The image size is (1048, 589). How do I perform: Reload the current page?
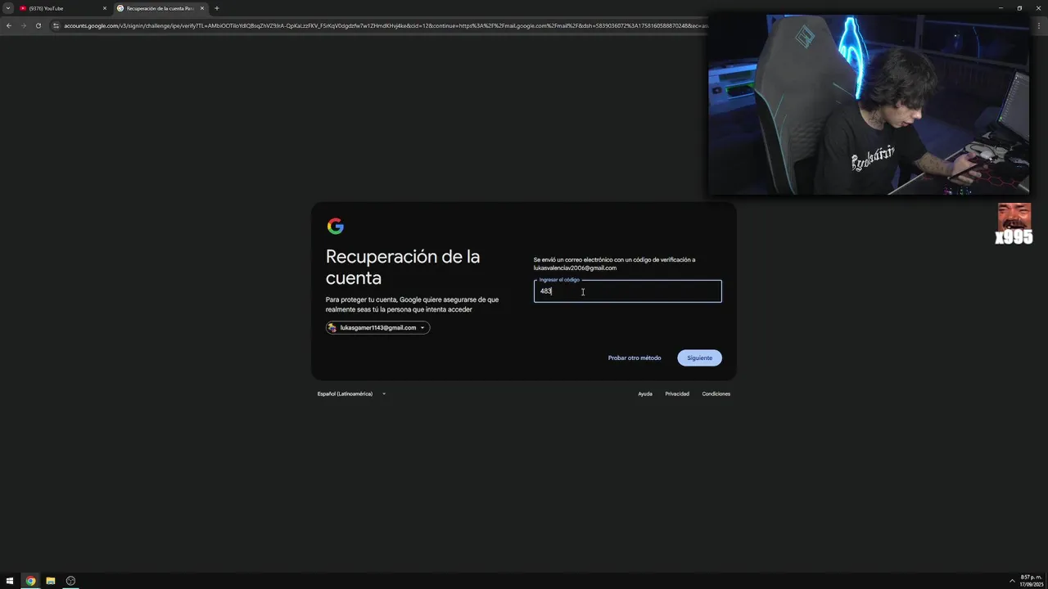[38, 25]
